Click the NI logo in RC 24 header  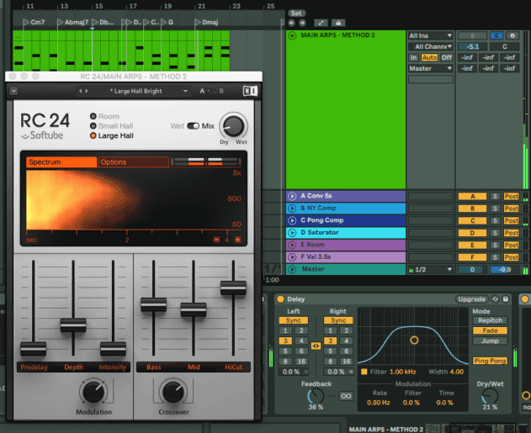[x=250, y=91]
